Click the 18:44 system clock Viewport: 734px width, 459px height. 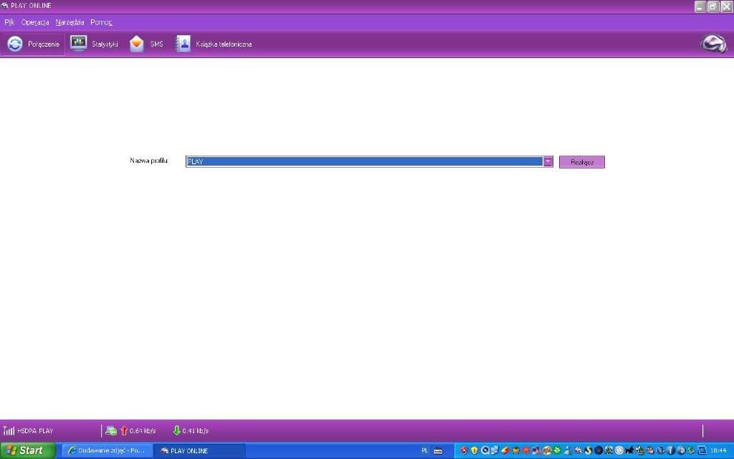[718, 450]
